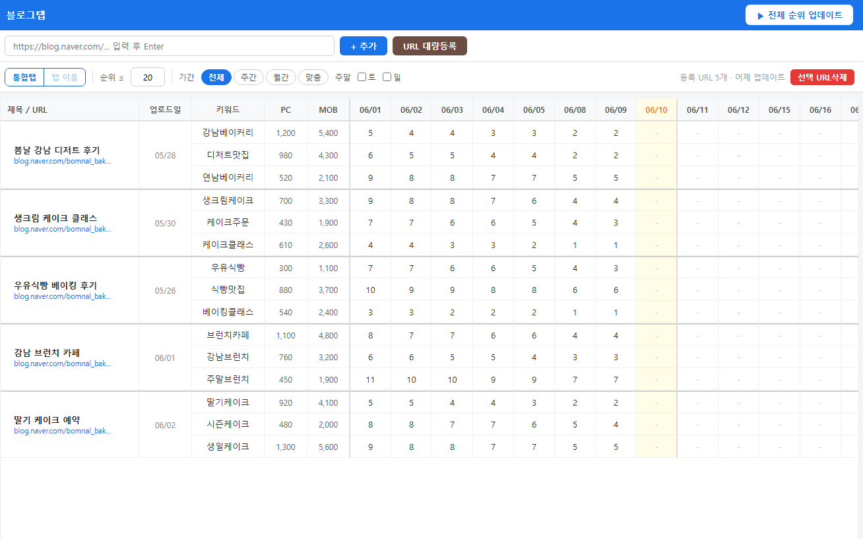Select the 주간 period filter
This screenshot has height=539, width=863.
click(249, 77)
